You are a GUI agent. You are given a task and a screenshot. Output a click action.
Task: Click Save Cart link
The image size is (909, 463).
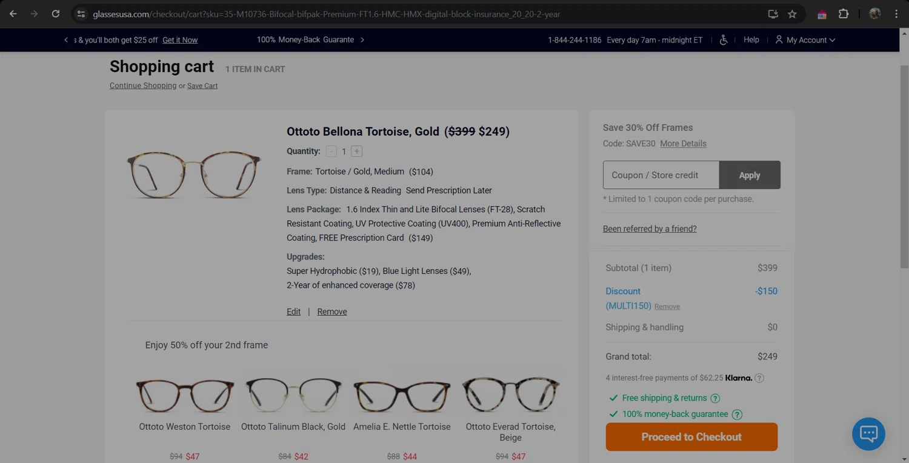202,86
